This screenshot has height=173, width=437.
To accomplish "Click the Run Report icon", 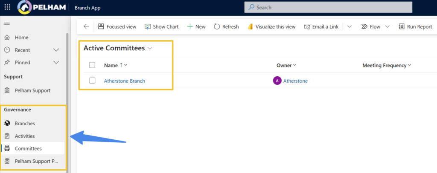I will click(x=401, y=26).
